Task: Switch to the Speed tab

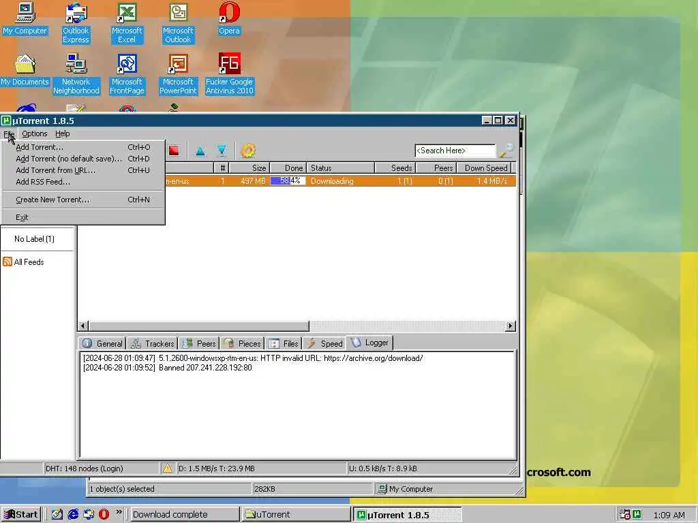Action: (325, 343)
